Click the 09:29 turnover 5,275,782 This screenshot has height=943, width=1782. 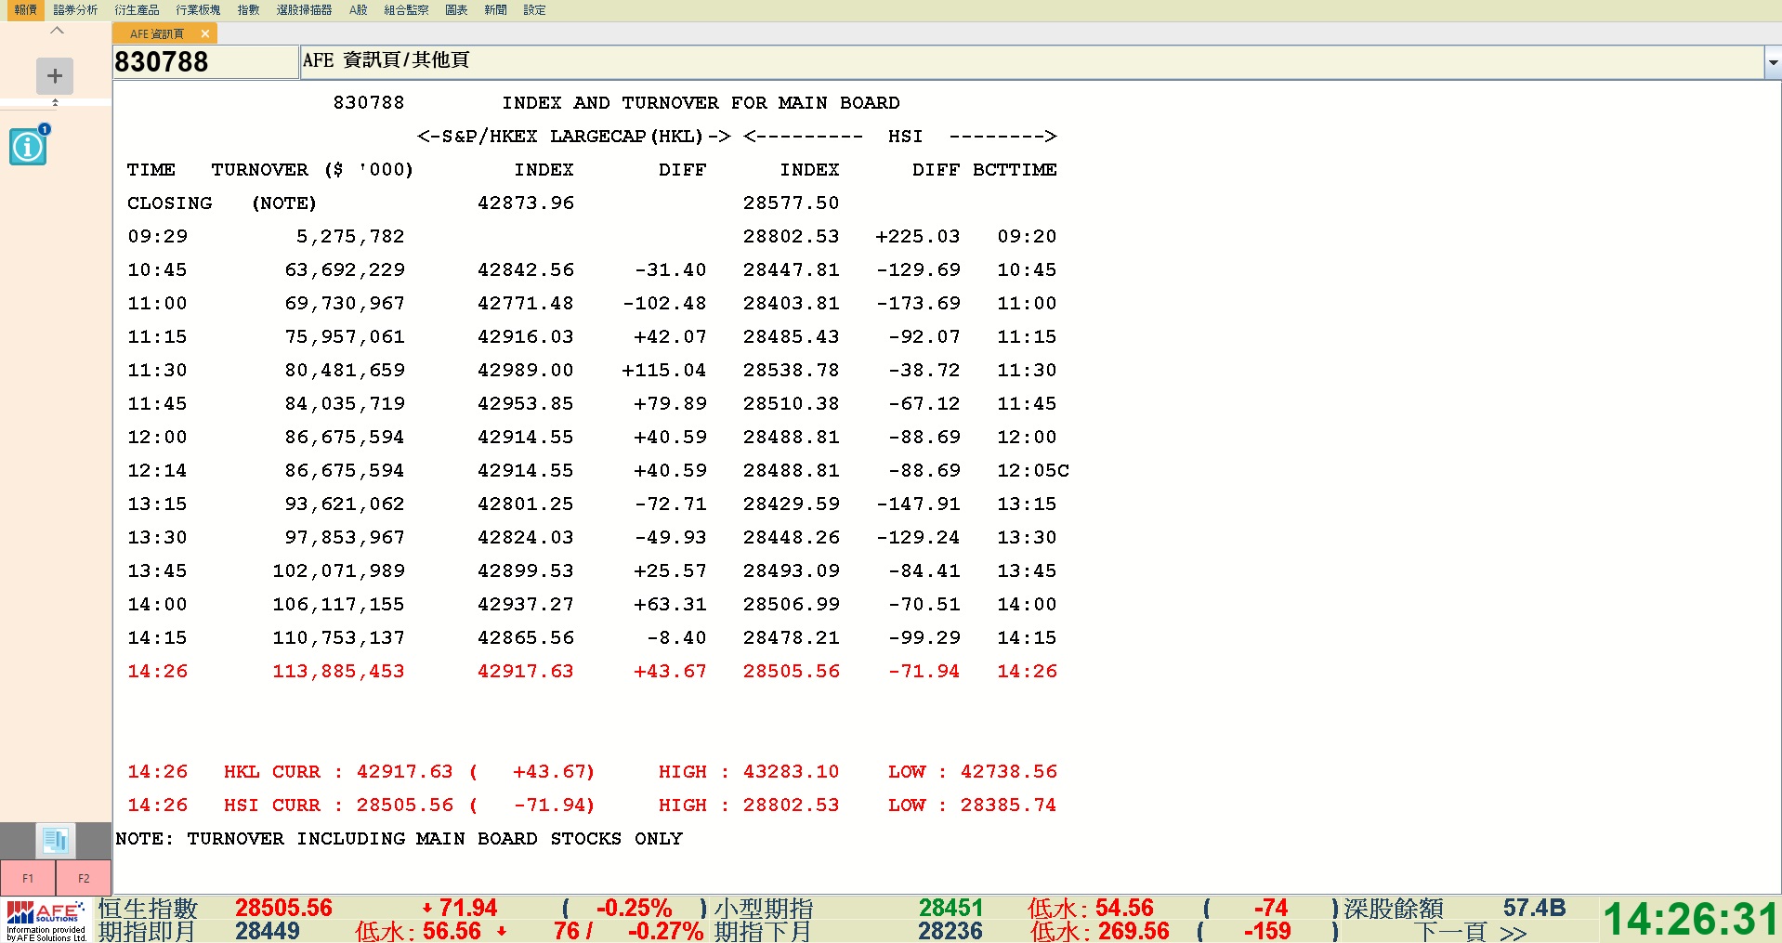tap(350, 236)
